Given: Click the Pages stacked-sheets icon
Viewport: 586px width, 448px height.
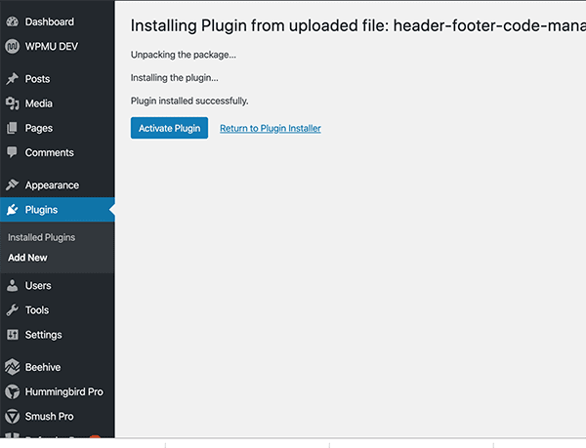Looking at the screenshot, I should point(12,128).
